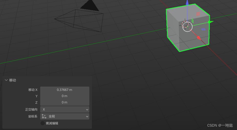This screenshot has height=130, width=237.
Task: Click the green Y-axis gizmo arrow
Action: tap(211, 22)
